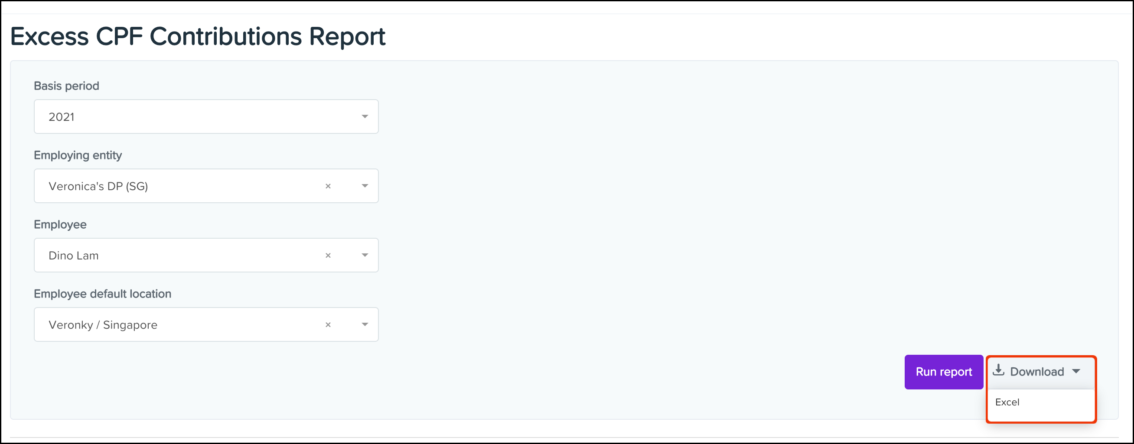
Task: Clear the Veronica's DP (SG) employing entity
Action: point(328,186)
